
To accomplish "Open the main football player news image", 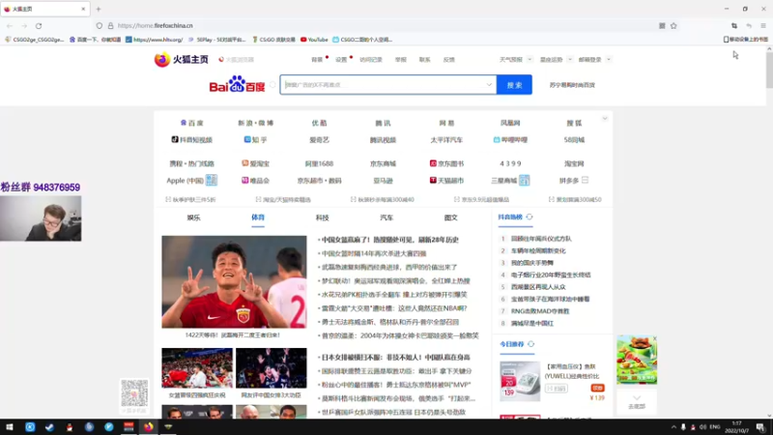I will (234, 281).
